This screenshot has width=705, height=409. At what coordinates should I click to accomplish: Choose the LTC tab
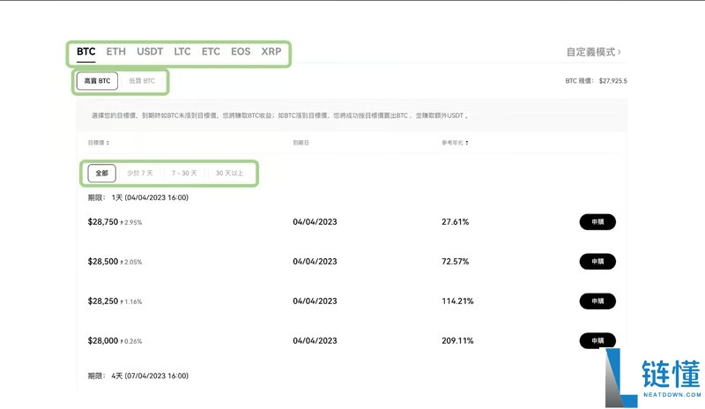pyautogui.click(x=182, y=51)
